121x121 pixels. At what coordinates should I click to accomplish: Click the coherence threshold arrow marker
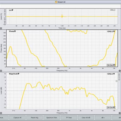[116, 81]
